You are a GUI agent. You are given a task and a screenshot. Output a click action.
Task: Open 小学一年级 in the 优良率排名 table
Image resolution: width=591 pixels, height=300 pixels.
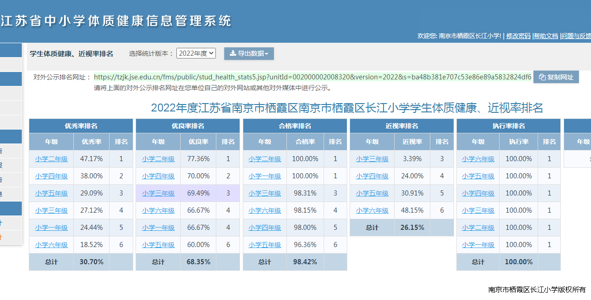point(158,228)
